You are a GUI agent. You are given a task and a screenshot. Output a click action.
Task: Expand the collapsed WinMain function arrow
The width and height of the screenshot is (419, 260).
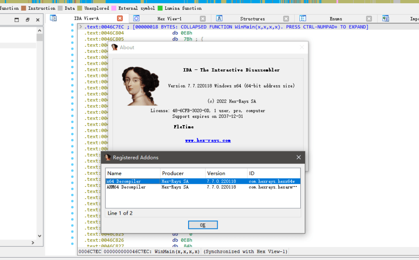[81, 27]
